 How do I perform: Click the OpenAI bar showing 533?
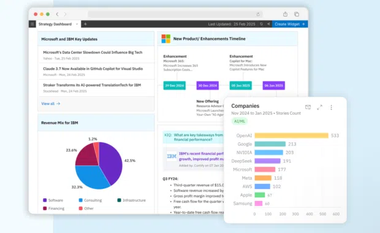pyautogui.click(x=291, y=136)
